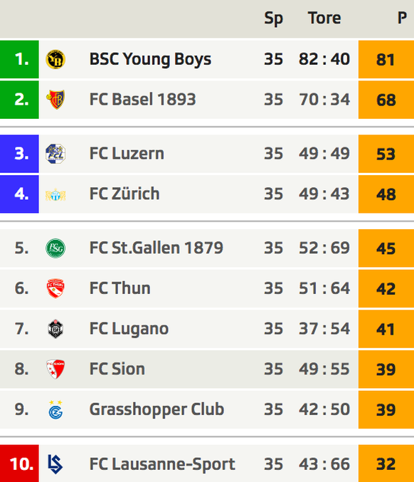
Task: Open the FC St.Gallen 1879 green logo
Action: tap(55, 248)
